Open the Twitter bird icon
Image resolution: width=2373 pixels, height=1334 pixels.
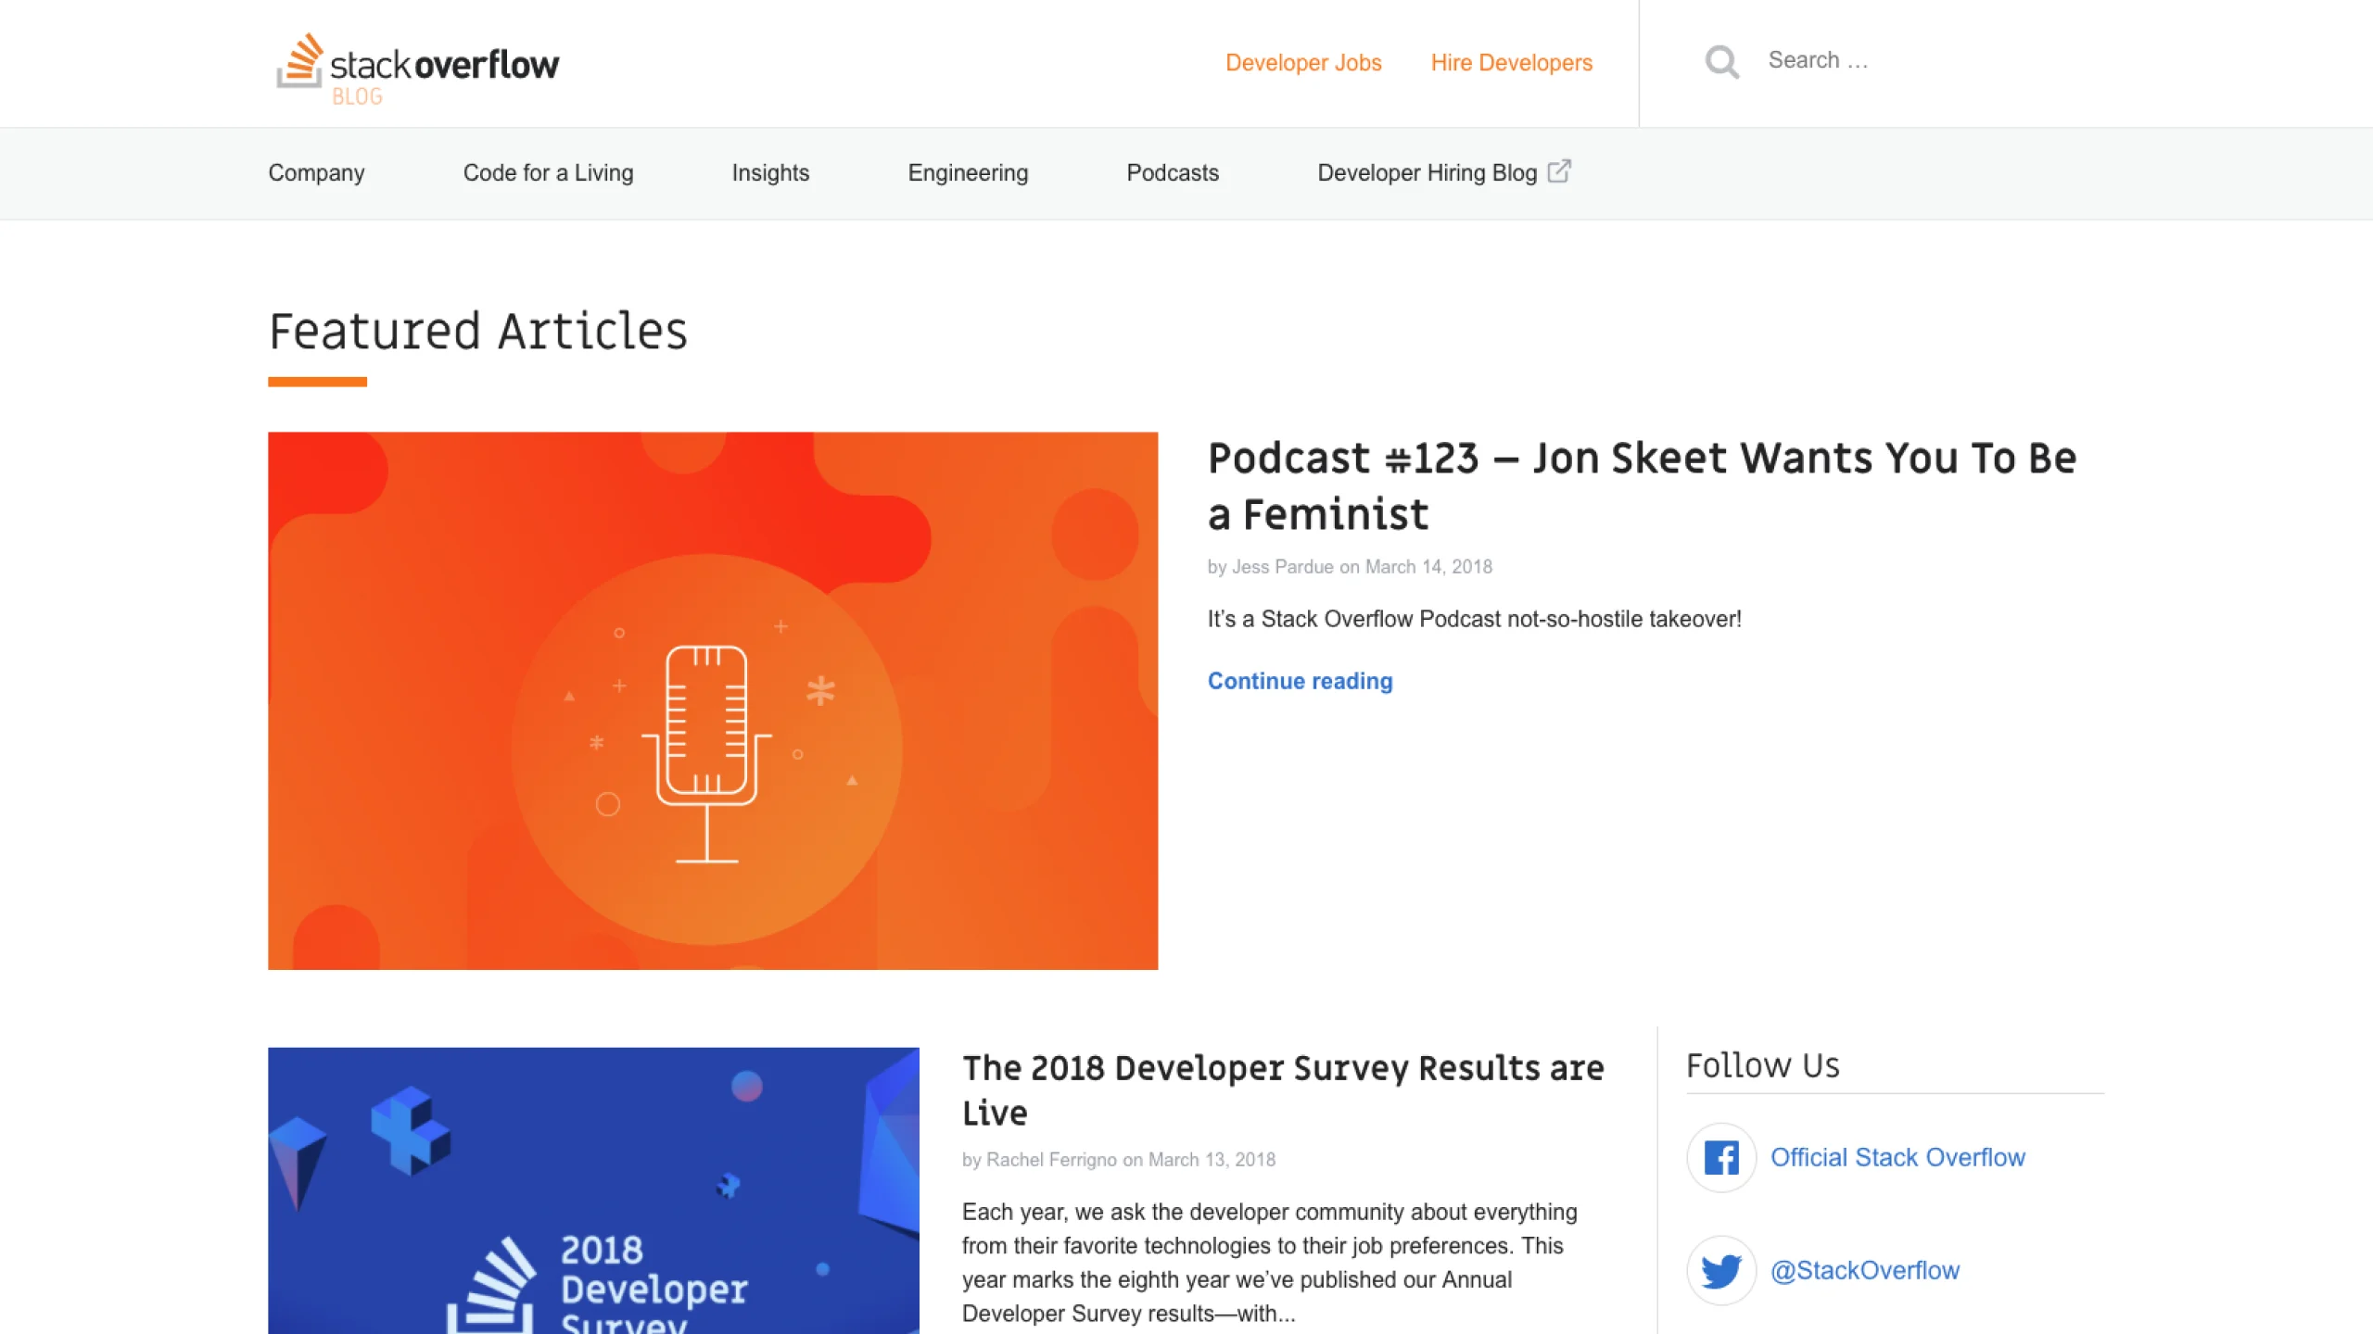1721,1270
